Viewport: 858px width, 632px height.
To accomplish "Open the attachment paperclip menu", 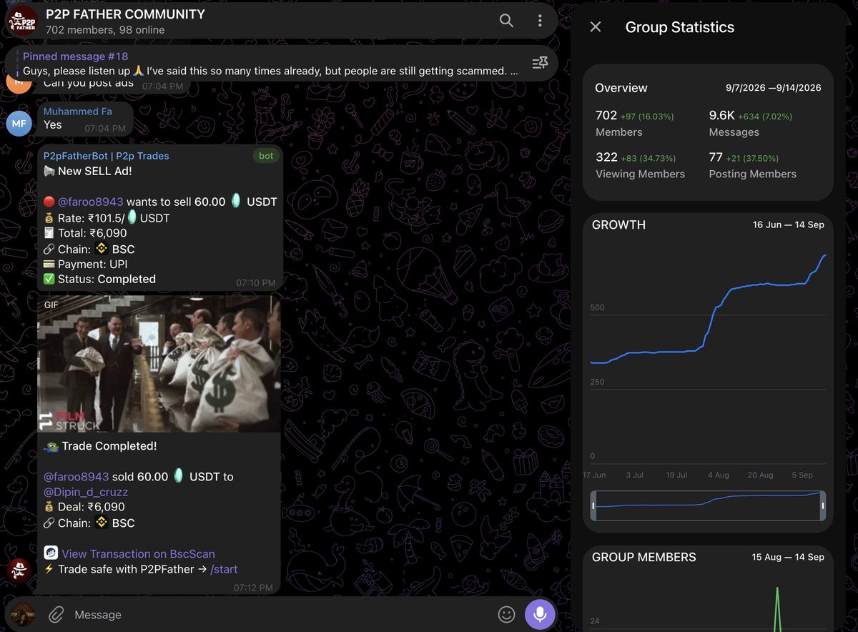I will pos(56,614).
